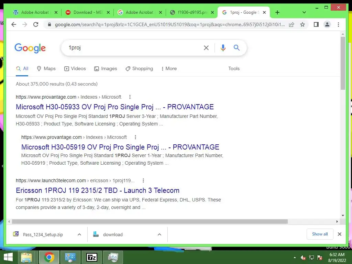
Task: Select the All results tab
Action: [x=22, y=69]
